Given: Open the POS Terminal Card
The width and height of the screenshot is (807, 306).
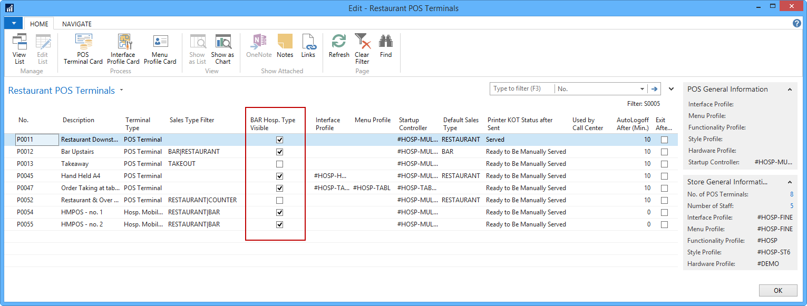Looking at the screenshot, I should pos(83,50).
